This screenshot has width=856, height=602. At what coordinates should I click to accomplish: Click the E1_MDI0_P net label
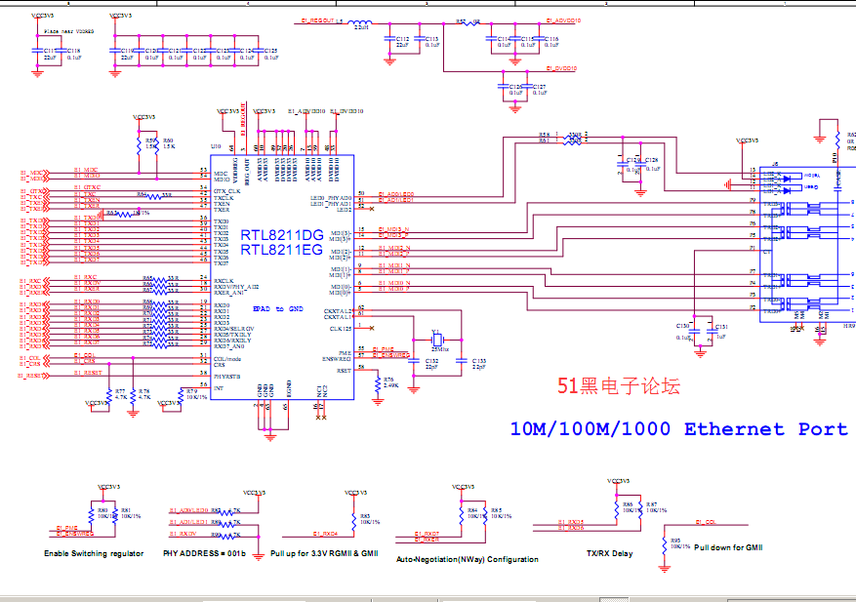[x=393, y=289]
